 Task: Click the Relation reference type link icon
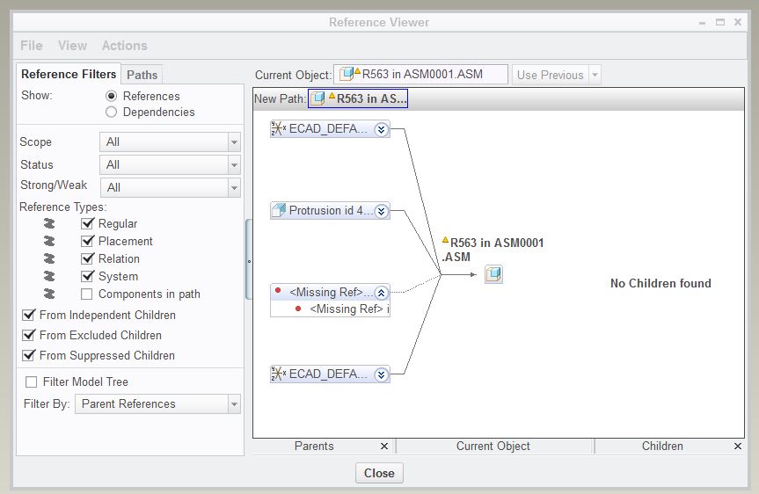point(49,258)
